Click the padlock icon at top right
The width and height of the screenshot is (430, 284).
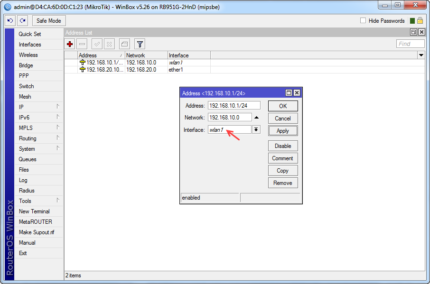(x=420, y=20)
